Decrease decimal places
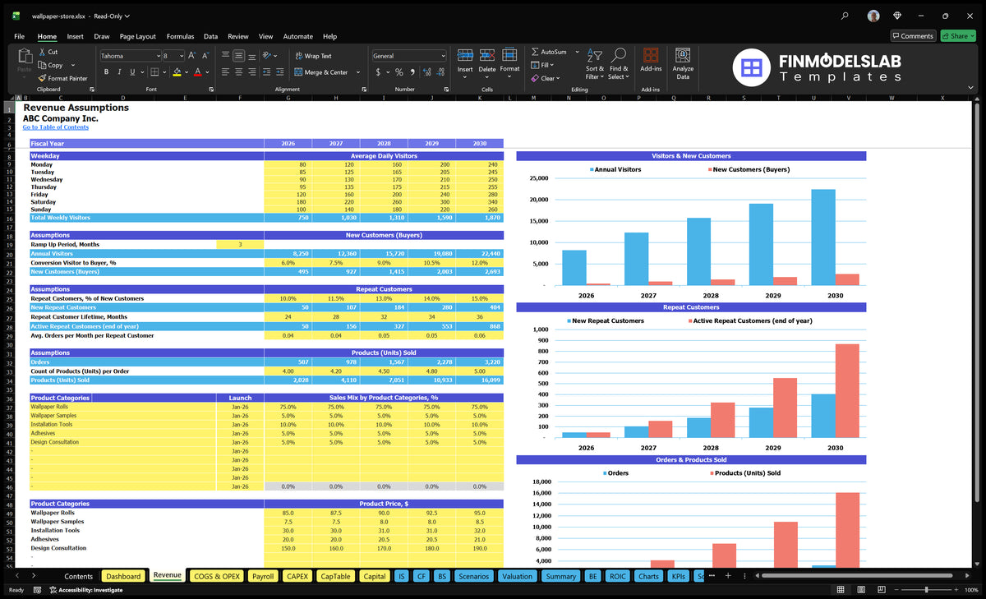The width and height of the screenshot is (986, 599). (440, 72)
